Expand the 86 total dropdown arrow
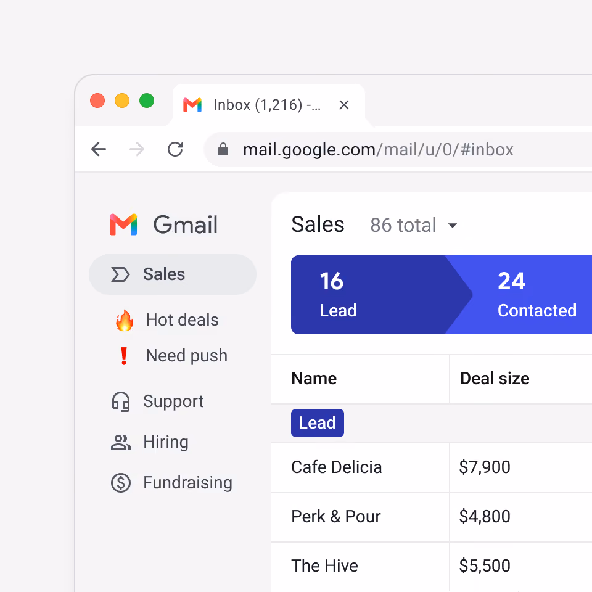Image resolution: width=592 pixels, height=592 pixels. tap(452, 226)
